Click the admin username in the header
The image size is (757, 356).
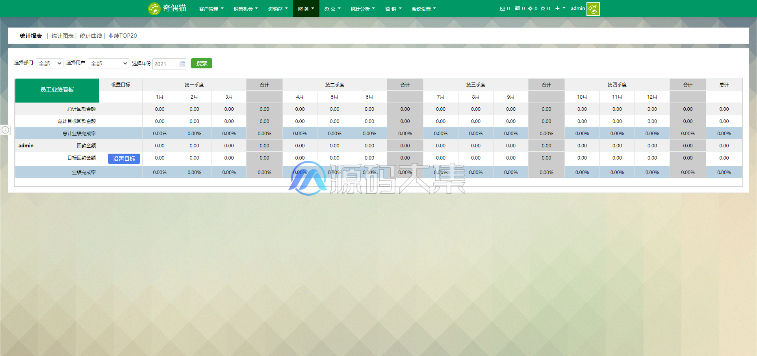click(x=578, y=8)
